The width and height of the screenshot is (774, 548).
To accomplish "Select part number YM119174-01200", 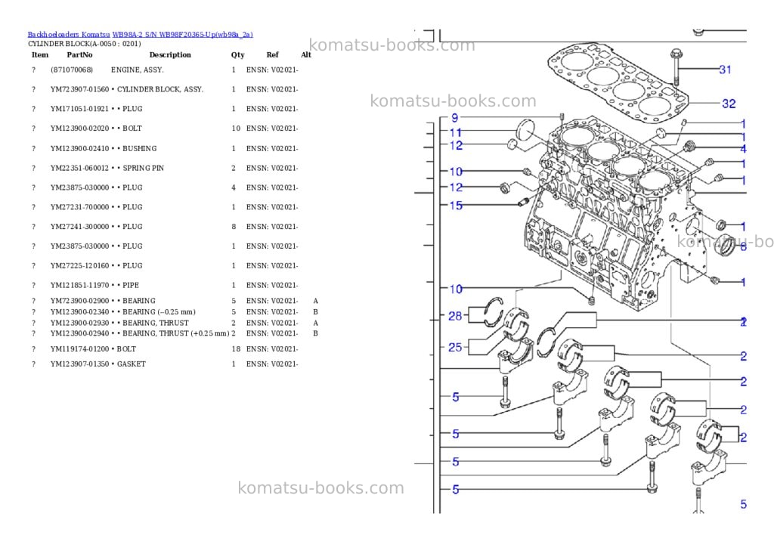I will [x=79, y=349].
